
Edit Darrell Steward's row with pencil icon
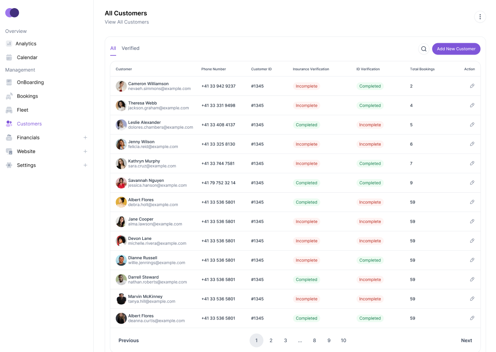[x=472, y=279]
